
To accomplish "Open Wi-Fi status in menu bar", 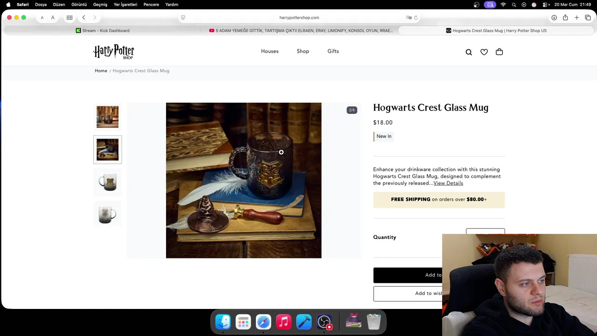I will [503, 5].
